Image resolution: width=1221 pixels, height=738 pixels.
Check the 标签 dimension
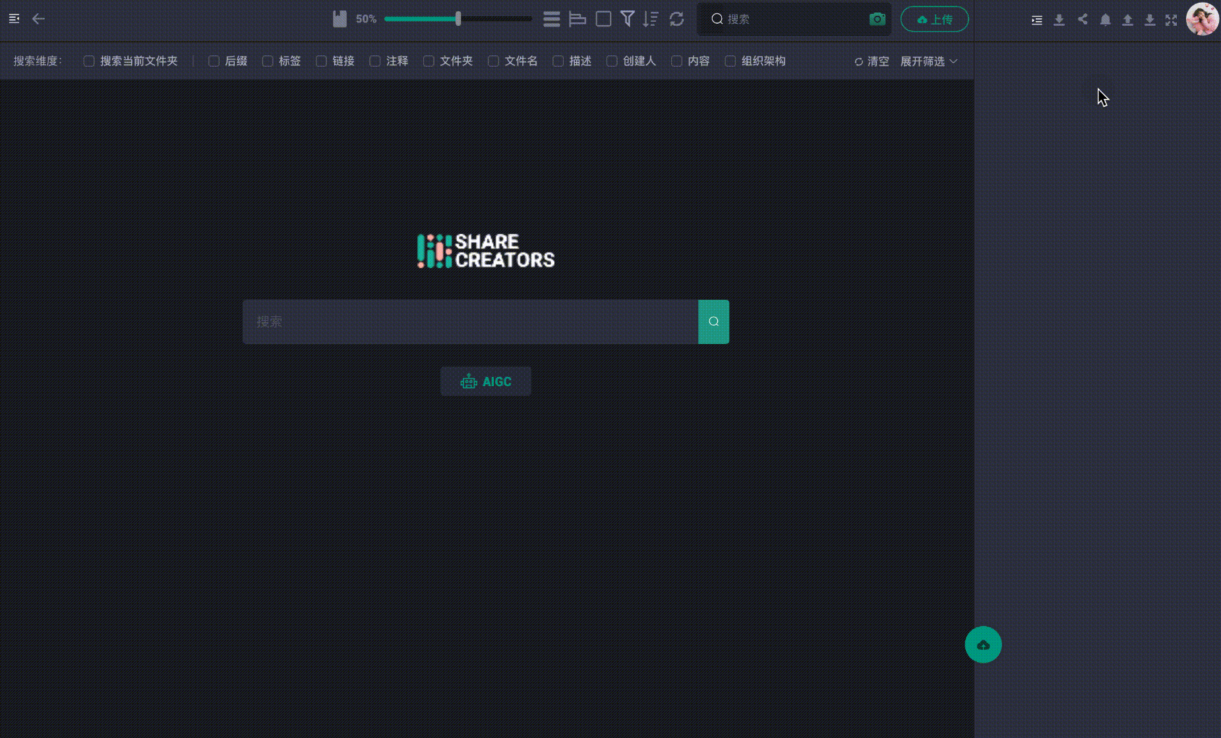click(268, 61)
